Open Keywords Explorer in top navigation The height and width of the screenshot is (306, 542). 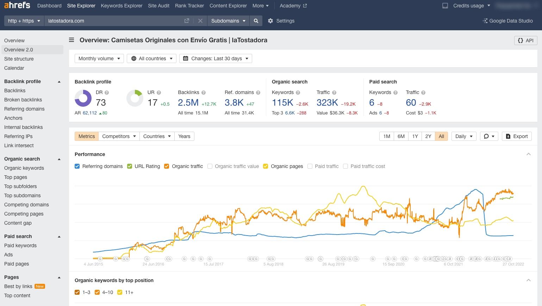tap(122, 6)
